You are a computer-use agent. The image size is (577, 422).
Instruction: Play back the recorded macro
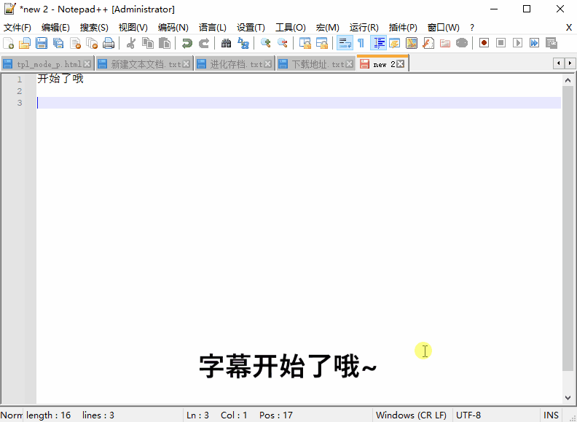pos(517,43)
